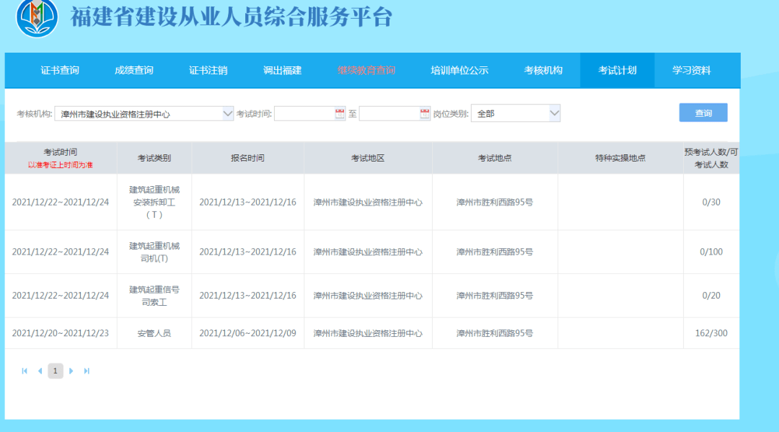Click exam date 2021/12/20~2021/12/23 cell
The width and height of the screenshot is (779, 432).
(x=61, y=333)
